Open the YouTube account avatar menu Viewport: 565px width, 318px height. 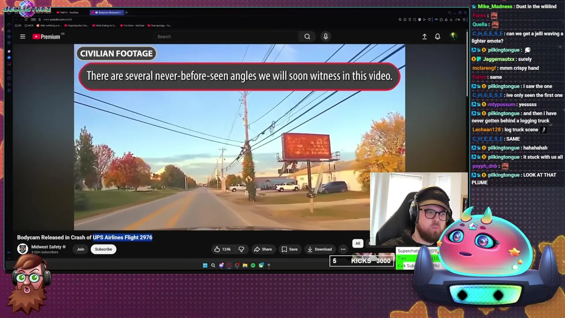453,36
